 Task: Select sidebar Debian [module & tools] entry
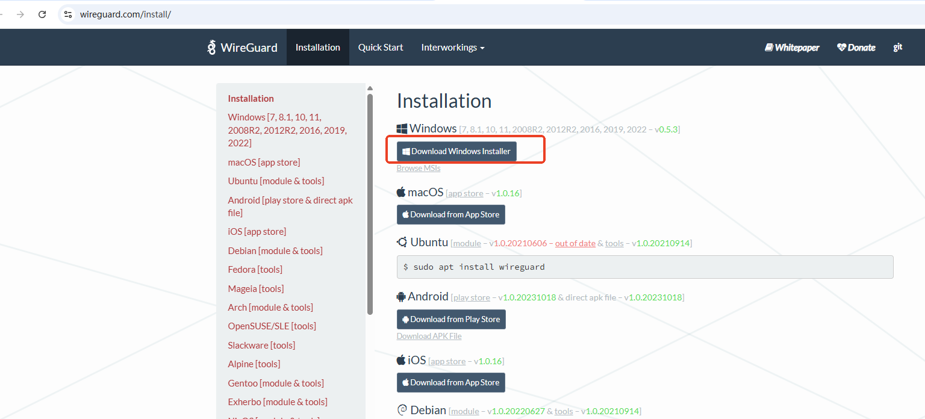pyautogui.click(x=275, y=251)
